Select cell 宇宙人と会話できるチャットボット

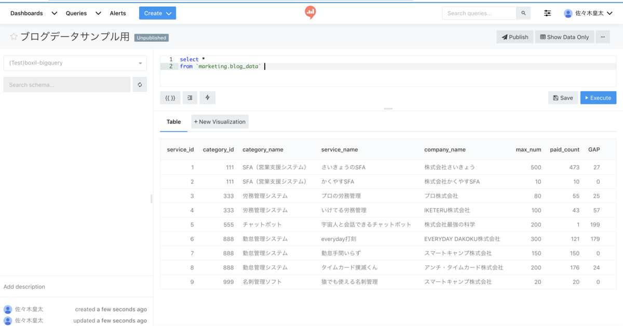click(366, 224)
